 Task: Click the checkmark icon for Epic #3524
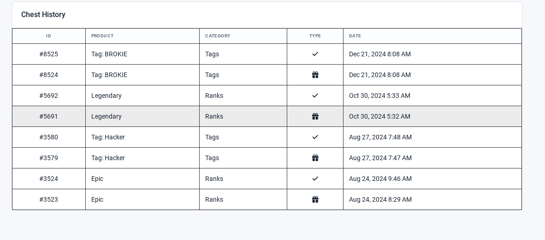coord(315,179)
